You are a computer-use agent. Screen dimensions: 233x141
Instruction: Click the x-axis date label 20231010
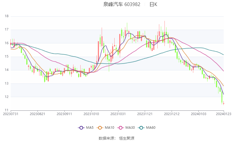[x=91, y=114]
